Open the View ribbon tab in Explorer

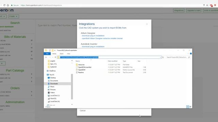click(x=68, y=54)
